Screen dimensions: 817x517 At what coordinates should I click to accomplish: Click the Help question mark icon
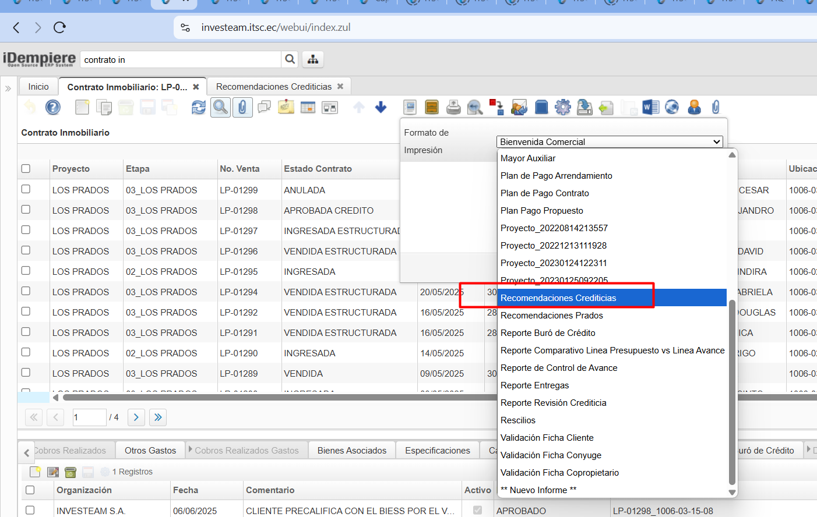point(53,107)
